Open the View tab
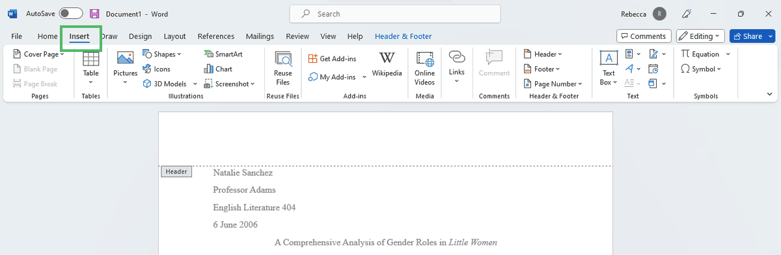 (x=328, y=36)
